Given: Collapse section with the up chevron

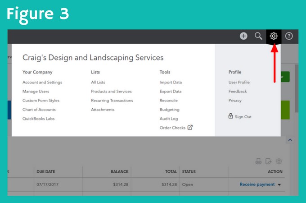Looking at the screenshot, I should (290, 140).
